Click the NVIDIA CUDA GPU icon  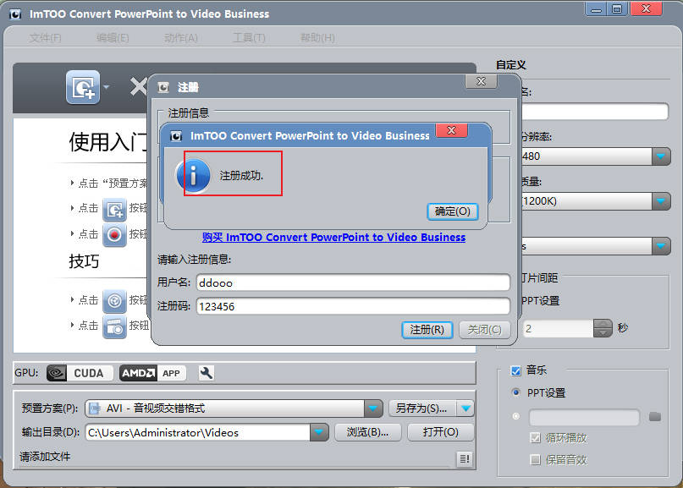coord(80,373)
